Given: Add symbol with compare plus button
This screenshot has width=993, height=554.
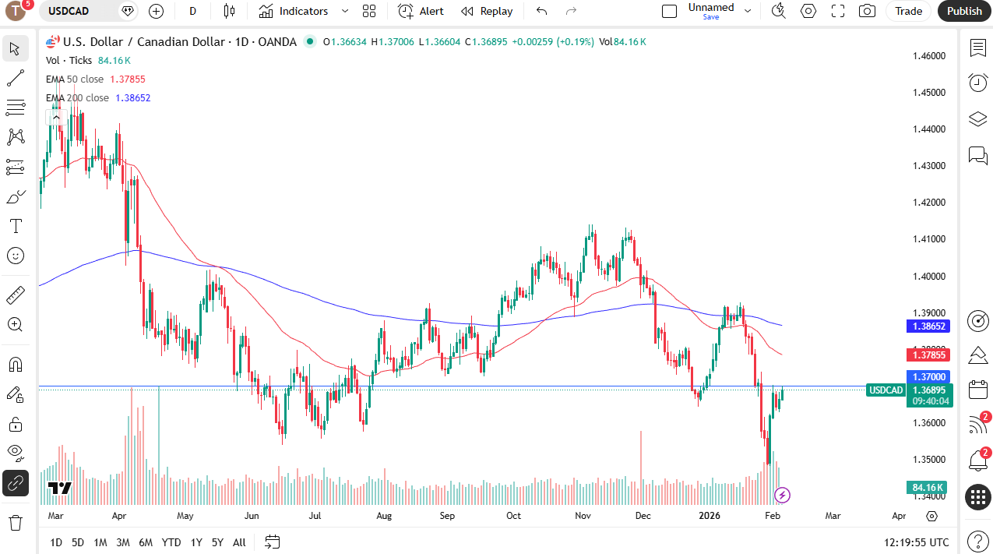Looking at the screenshot, I should pos(156,11).
